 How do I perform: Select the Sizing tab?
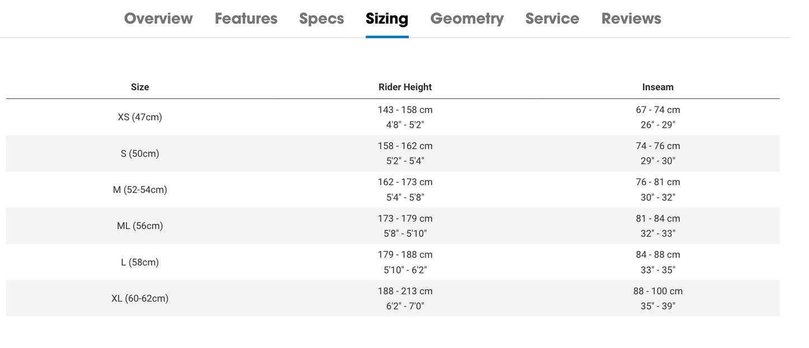(x=387, y=18)
